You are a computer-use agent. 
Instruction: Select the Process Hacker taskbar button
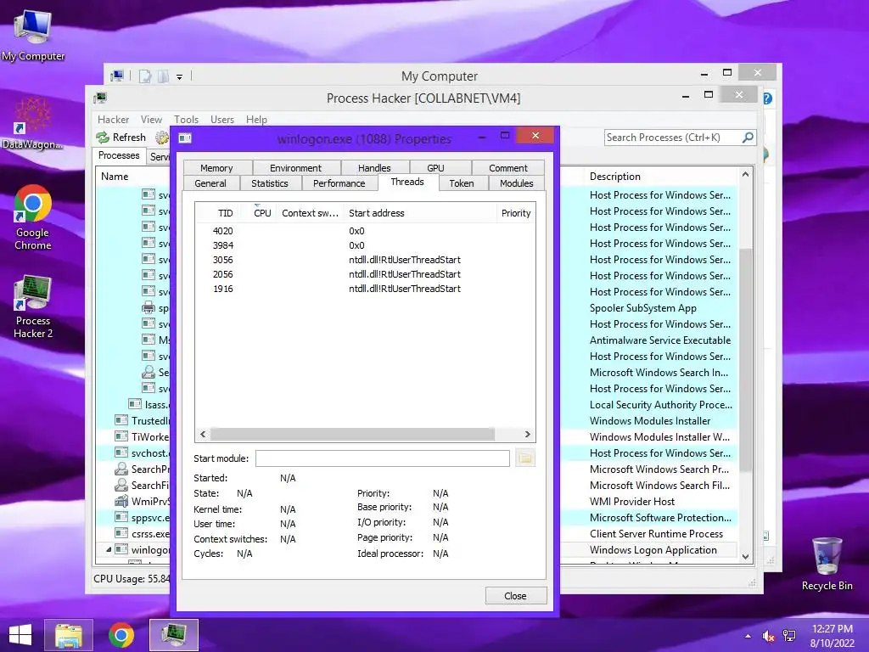(173, 635)
